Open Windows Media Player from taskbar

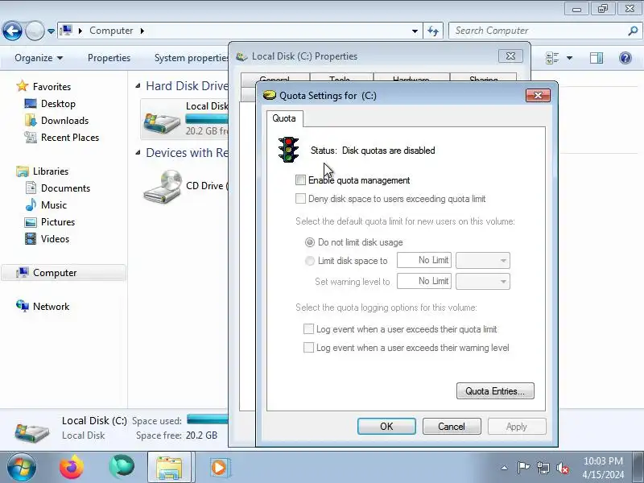coord(219,468)
